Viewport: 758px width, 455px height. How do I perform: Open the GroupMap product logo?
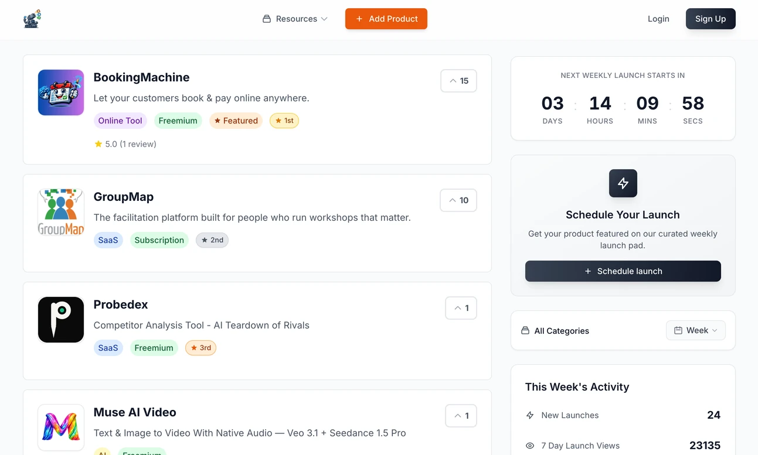[x=61, y=212]
